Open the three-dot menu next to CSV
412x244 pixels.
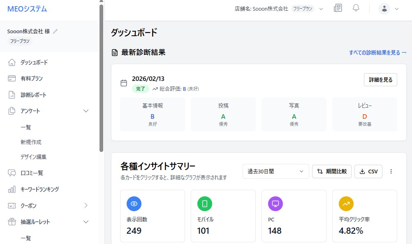[391, 171]
